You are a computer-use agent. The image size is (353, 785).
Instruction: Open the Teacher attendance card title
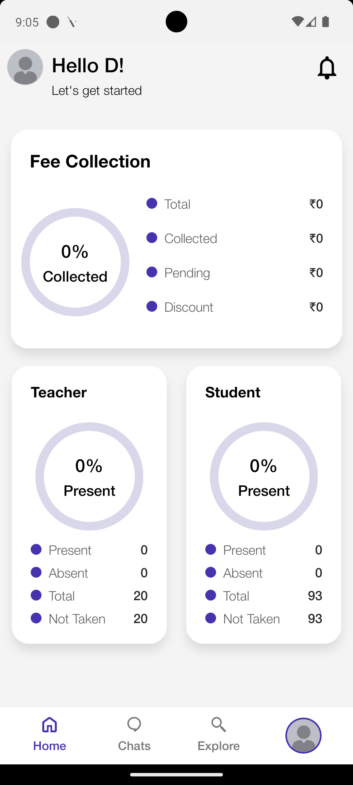(59, 392)
